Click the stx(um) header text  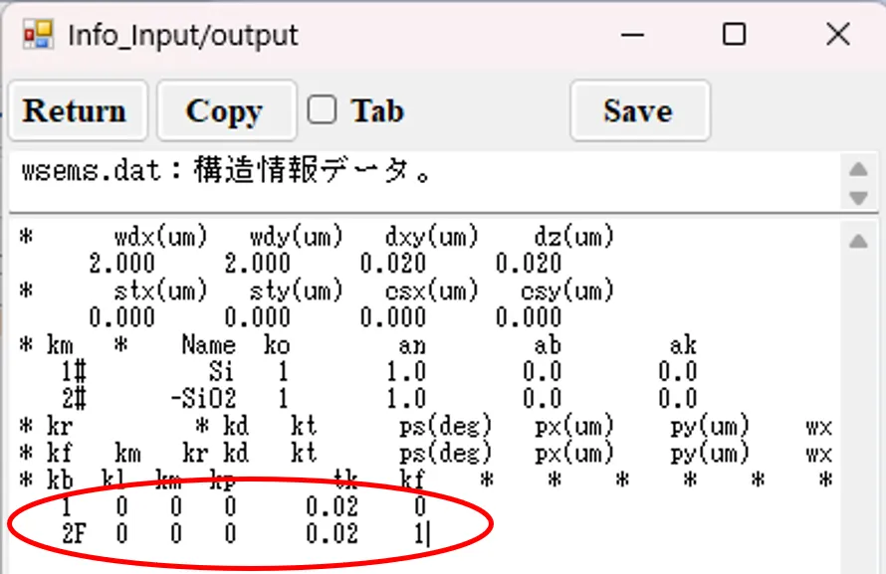click(x=161, y=291)
